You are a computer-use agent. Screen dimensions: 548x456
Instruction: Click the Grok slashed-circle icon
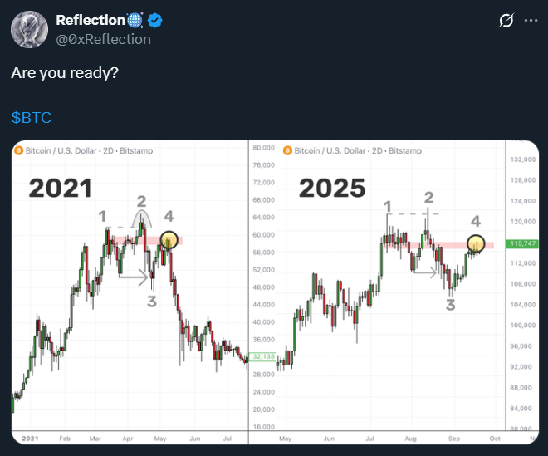[506, 20]
